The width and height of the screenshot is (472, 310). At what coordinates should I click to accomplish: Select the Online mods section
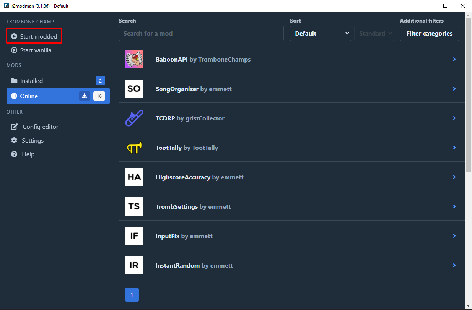click(x=58, y=96)
